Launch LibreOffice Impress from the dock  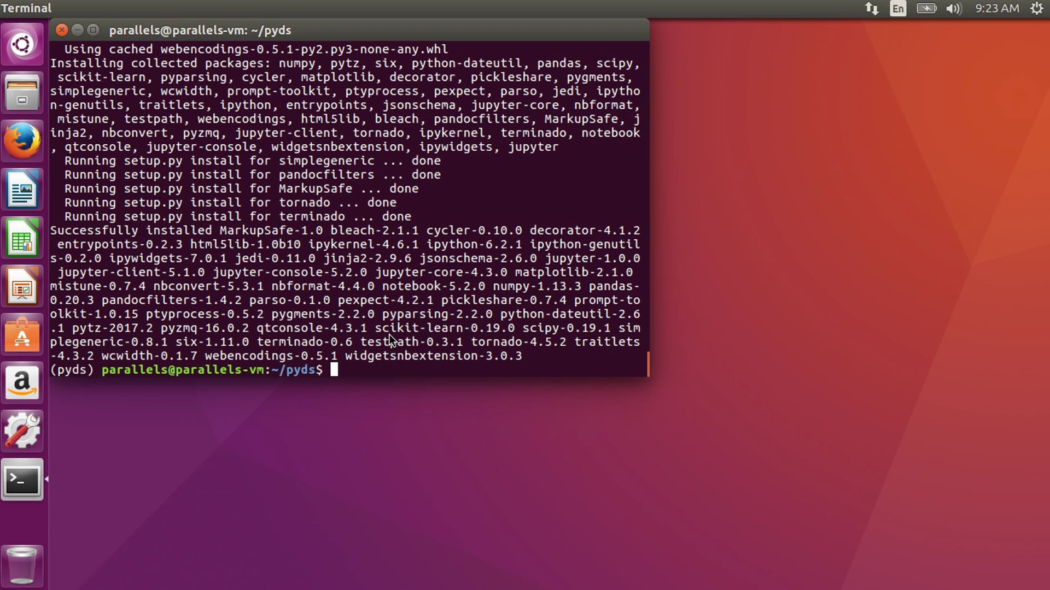[22, 285]
